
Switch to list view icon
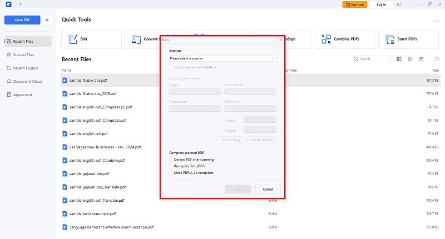point(399,59)
